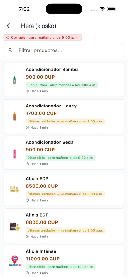Image resolution: width=128 pixels, height=277 pixels.
Task: Open the Alicia Intense product title
Action: pos(41,251)
